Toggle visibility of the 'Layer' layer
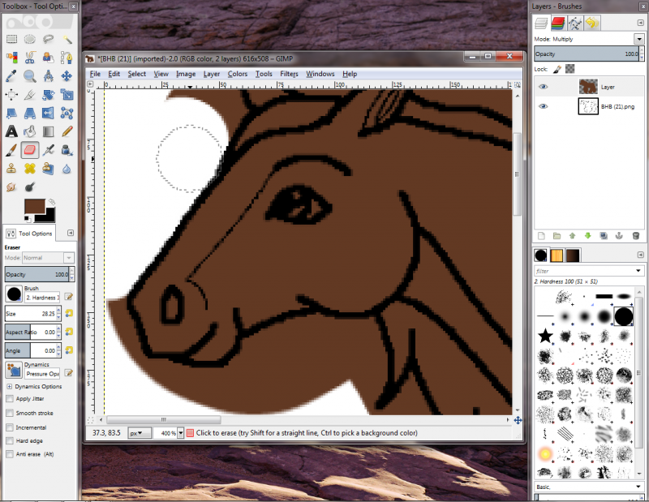This screenshot has height=502, width=649. (x=543, y=87)
